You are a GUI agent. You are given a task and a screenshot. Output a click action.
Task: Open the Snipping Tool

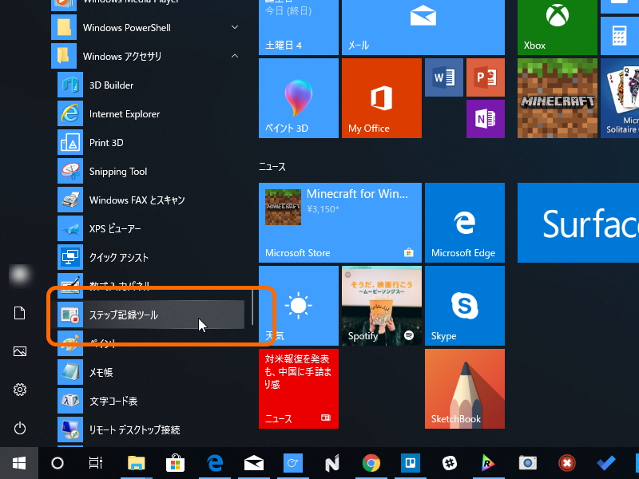point(117,171)
